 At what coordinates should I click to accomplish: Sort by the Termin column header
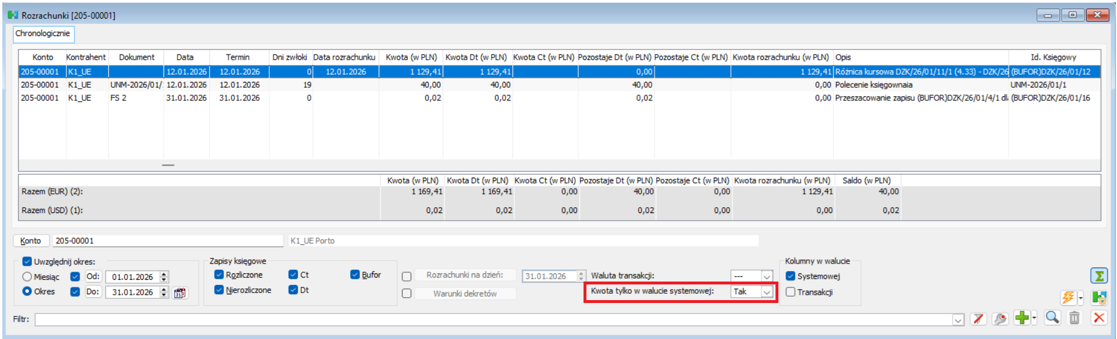[237, 57]
